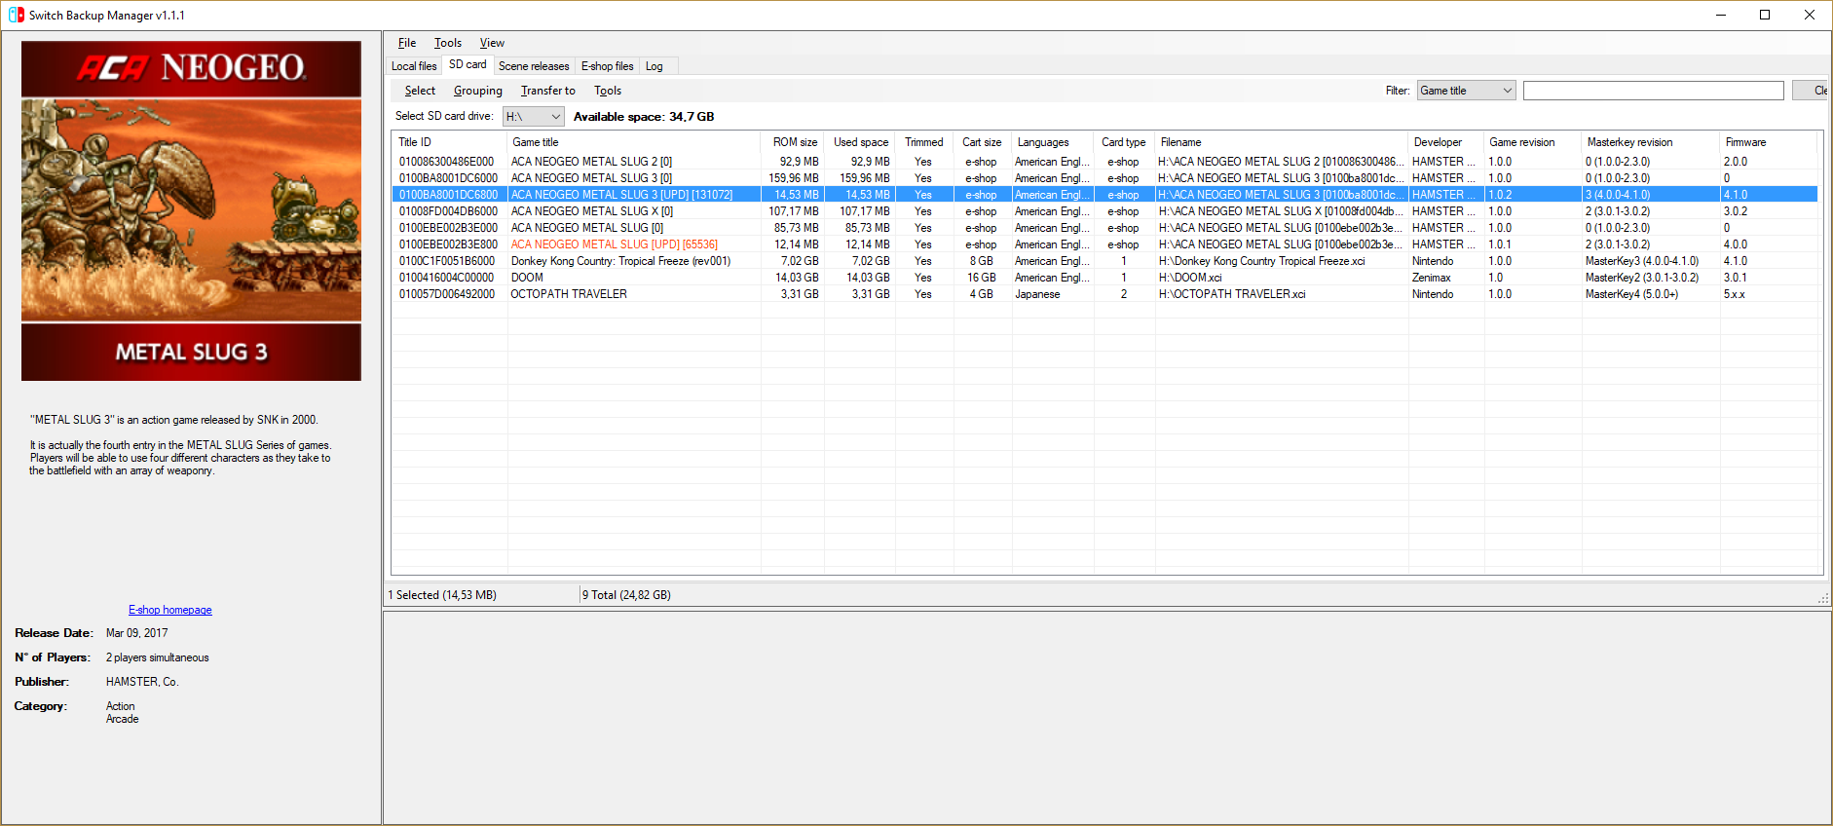Open the SD card Tools toolbar menu
This screenshot has height=826, width=1833.
pyautogui.click(x=608, y=91)
